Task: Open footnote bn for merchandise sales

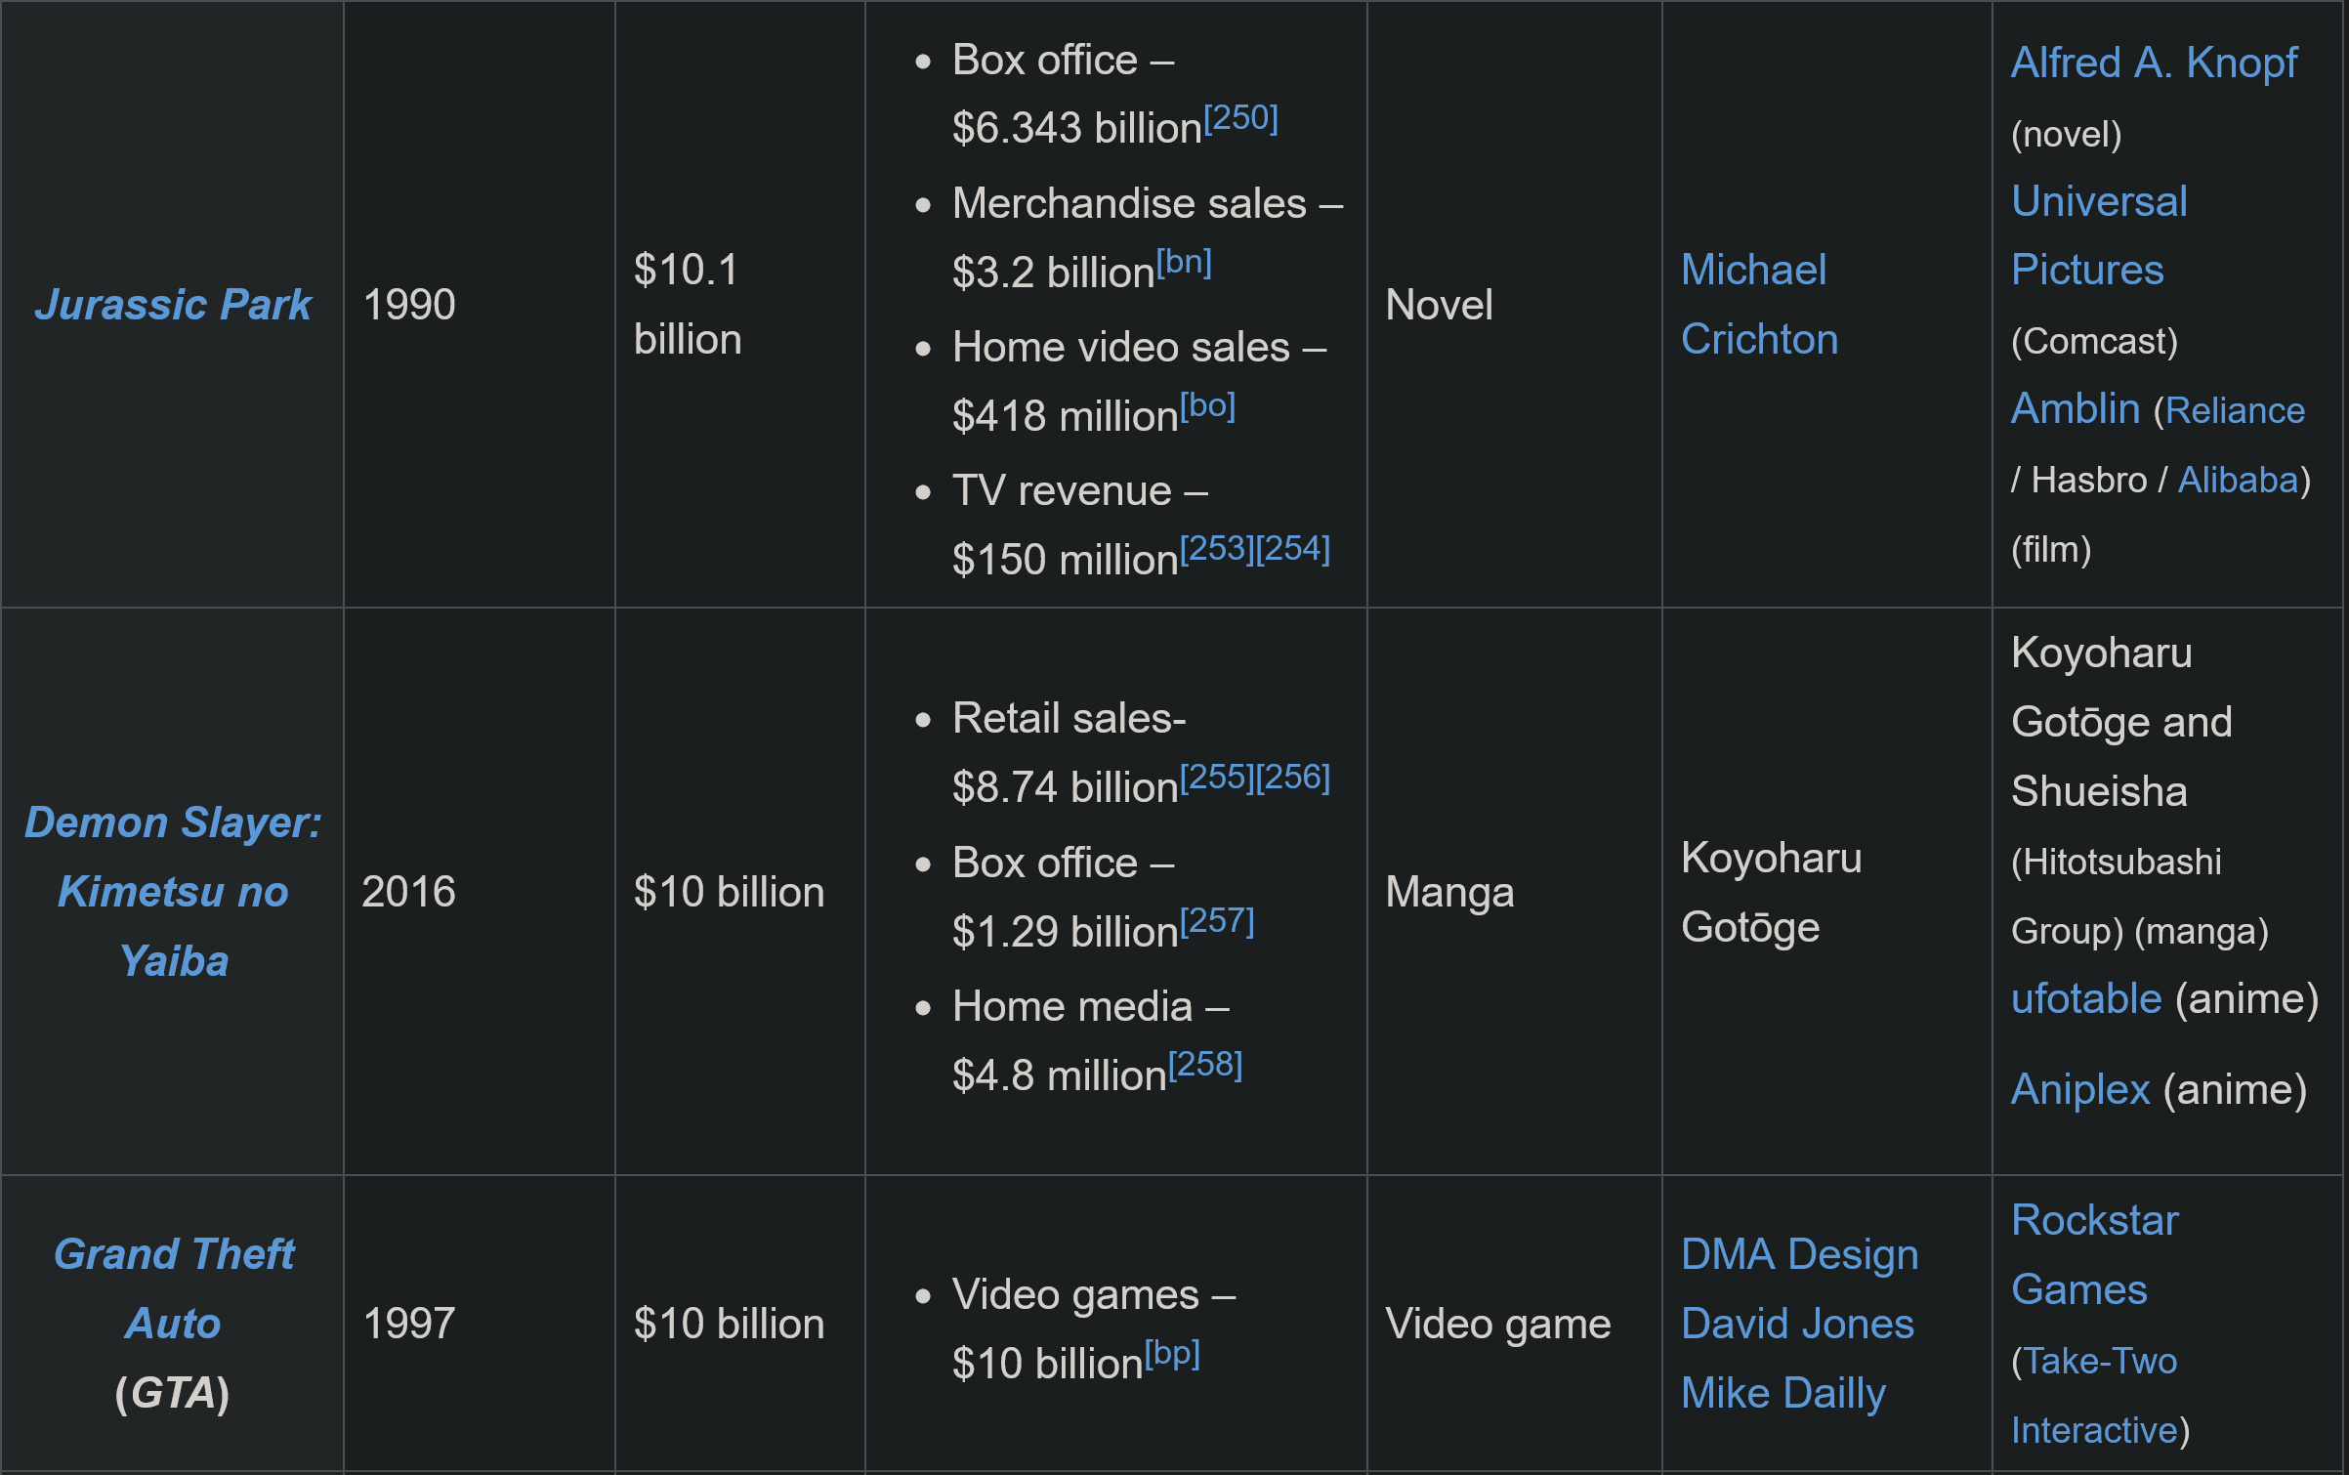Action: point(1184,262)
